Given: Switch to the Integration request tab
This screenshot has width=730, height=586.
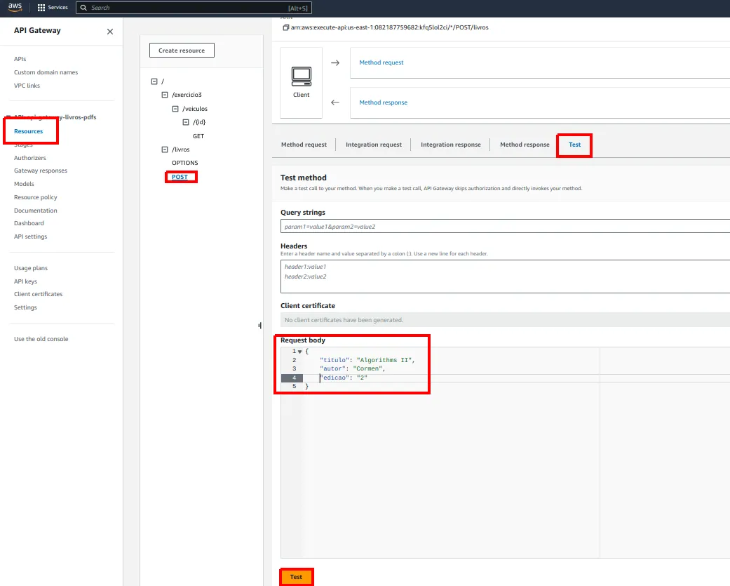Looking at the screenshot, I should point(373,145).
